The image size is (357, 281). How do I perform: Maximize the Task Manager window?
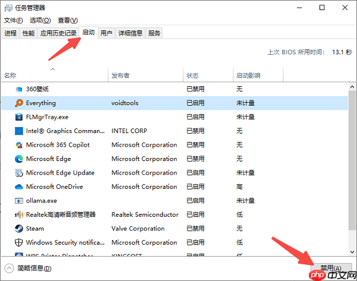pos(322,8)
